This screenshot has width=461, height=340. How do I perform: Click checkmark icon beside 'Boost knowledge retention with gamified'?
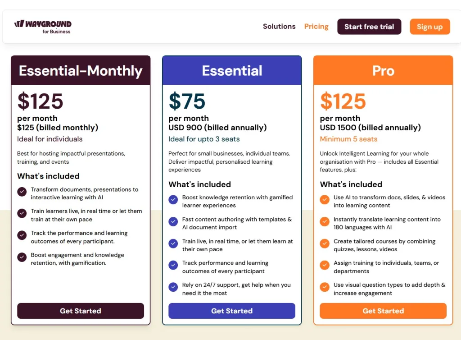click(x=173, y=199)
